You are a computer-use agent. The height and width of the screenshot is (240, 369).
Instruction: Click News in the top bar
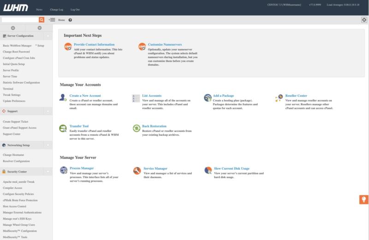[x=39, y=9]
